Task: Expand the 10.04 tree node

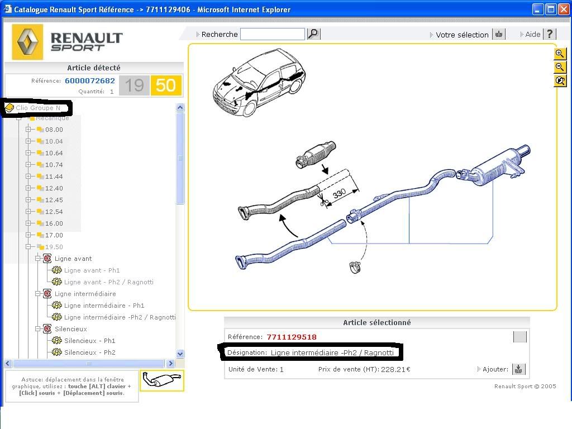Action: click(28, 141)
